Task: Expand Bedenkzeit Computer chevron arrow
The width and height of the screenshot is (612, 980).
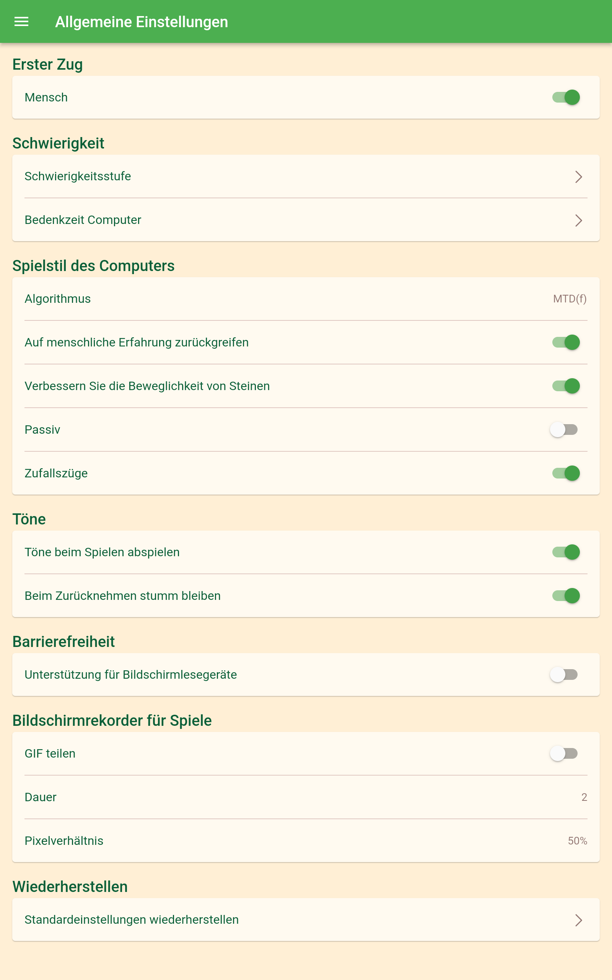Action: pyautogui.click(x=578, y=220)
